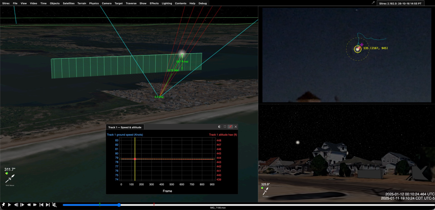Open the Contents menu
This screenshot has width=435, height=210.
tap(181, 3)
